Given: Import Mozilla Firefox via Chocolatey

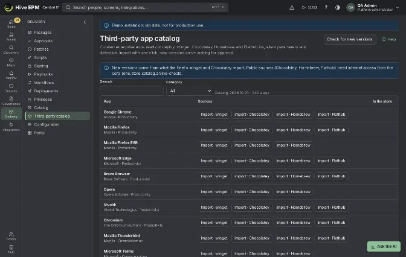Looking at the screenshot, I should pyautogui.click(x=252, y=130).
